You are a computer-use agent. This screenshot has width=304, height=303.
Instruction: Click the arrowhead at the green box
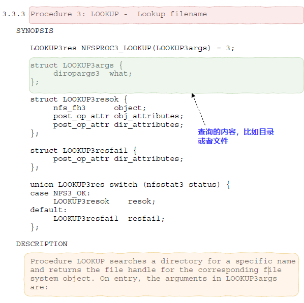(x=193, y=95)
